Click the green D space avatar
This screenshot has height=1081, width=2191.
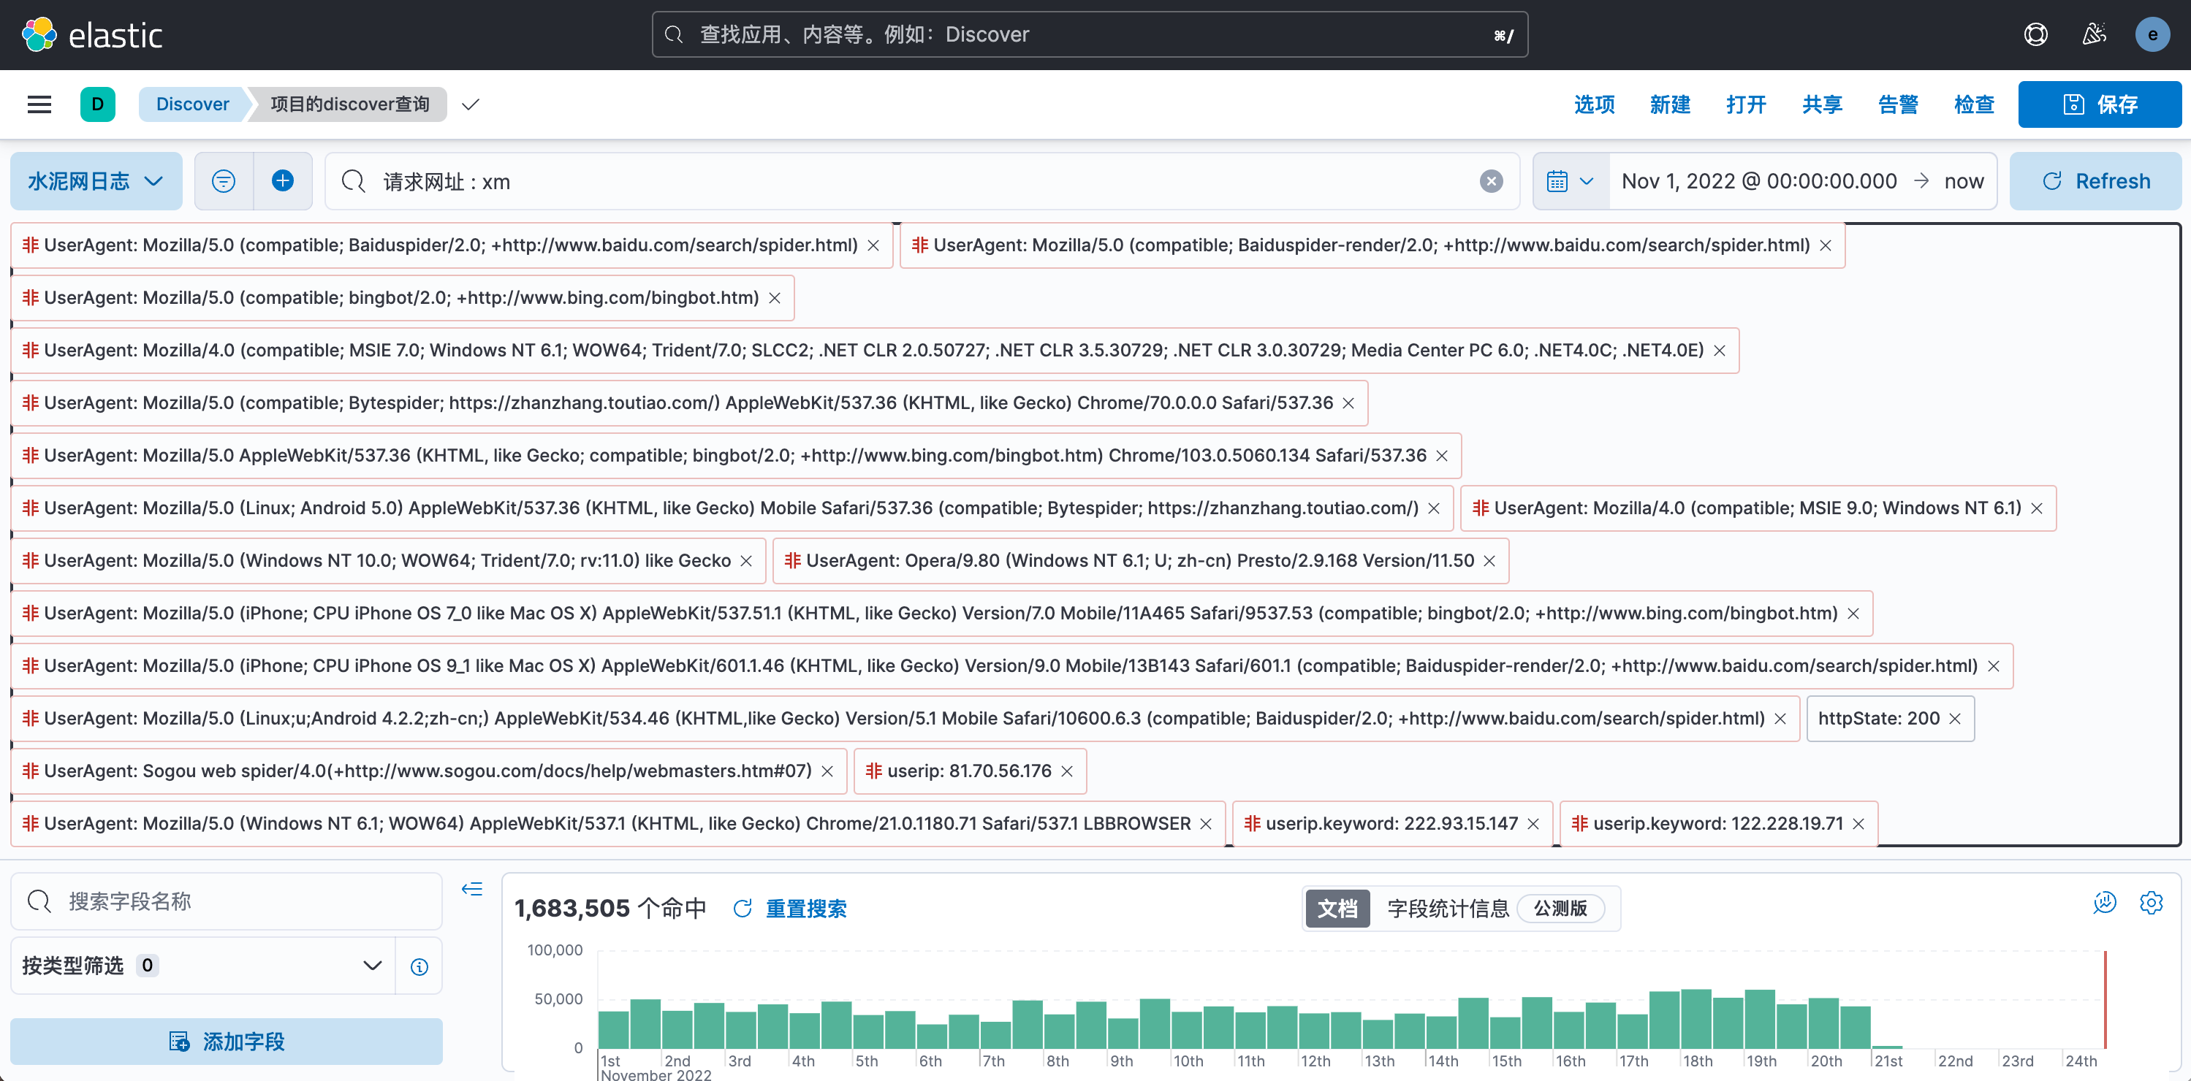click(x=97, y=104)
